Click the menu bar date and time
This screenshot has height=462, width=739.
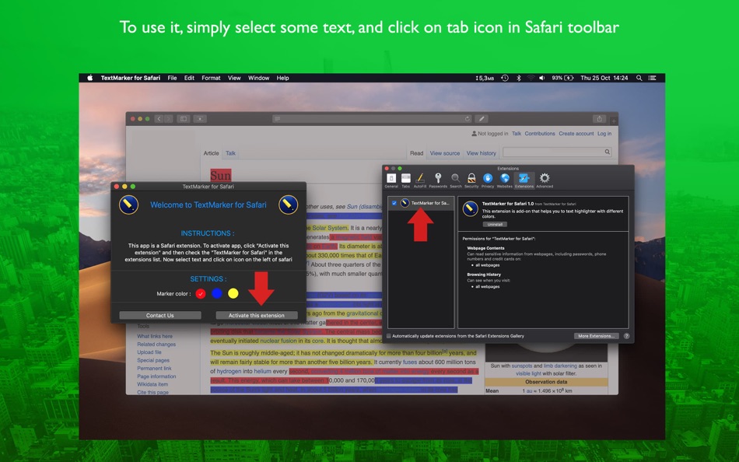click(604, 78)
